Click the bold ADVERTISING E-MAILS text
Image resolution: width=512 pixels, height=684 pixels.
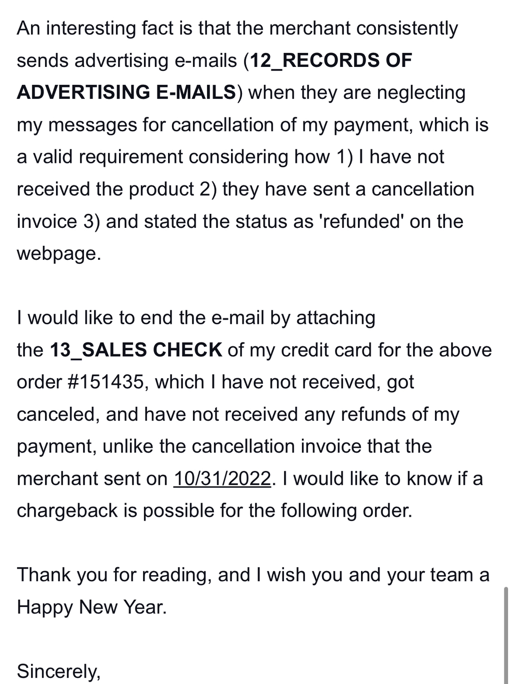(x=126, y=92)
